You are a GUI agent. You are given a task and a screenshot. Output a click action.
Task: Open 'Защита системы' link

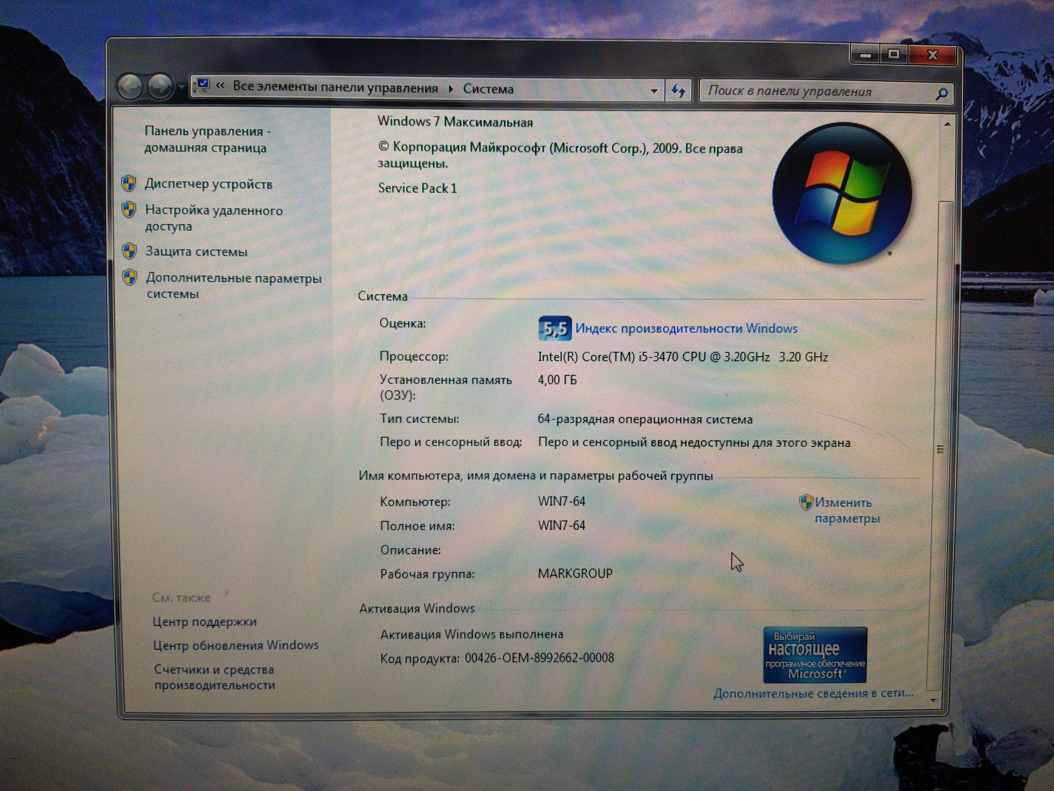click(x=197, y=252)
